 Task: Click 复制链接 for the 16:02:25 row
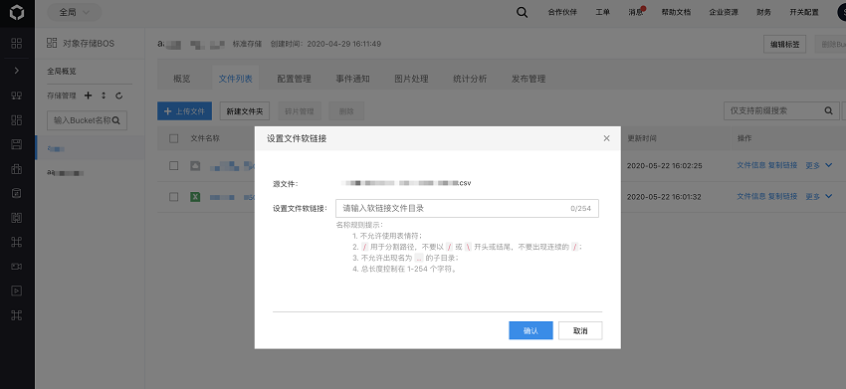pyautogui.click(x=783, y=165)
